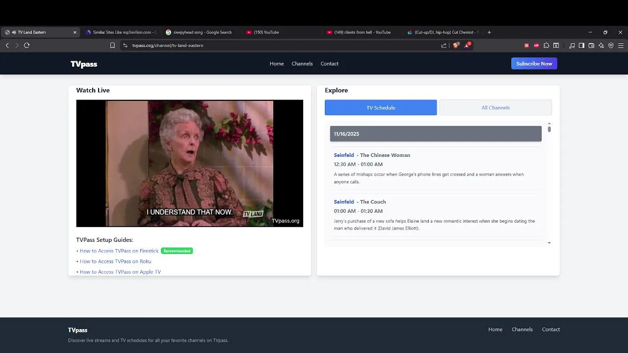Click schedule scrollbar up arrow
The height and width of the screenshot is (353, 628).
(x=549, y=124)
